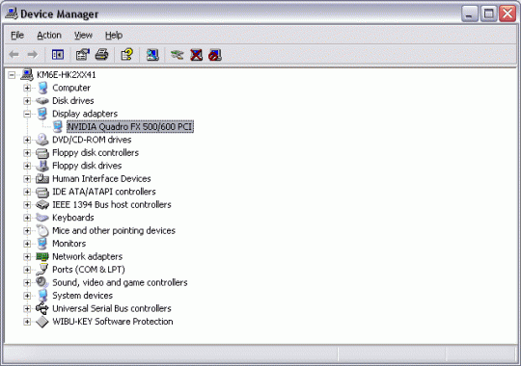Open the File menu
Screen dimensions: 521x366
point(17,35)
